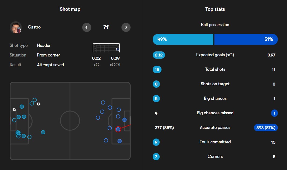The image size is (287, 170).
Task: Go to the previous shot with left arrow
Action: [x=87, y=27]
